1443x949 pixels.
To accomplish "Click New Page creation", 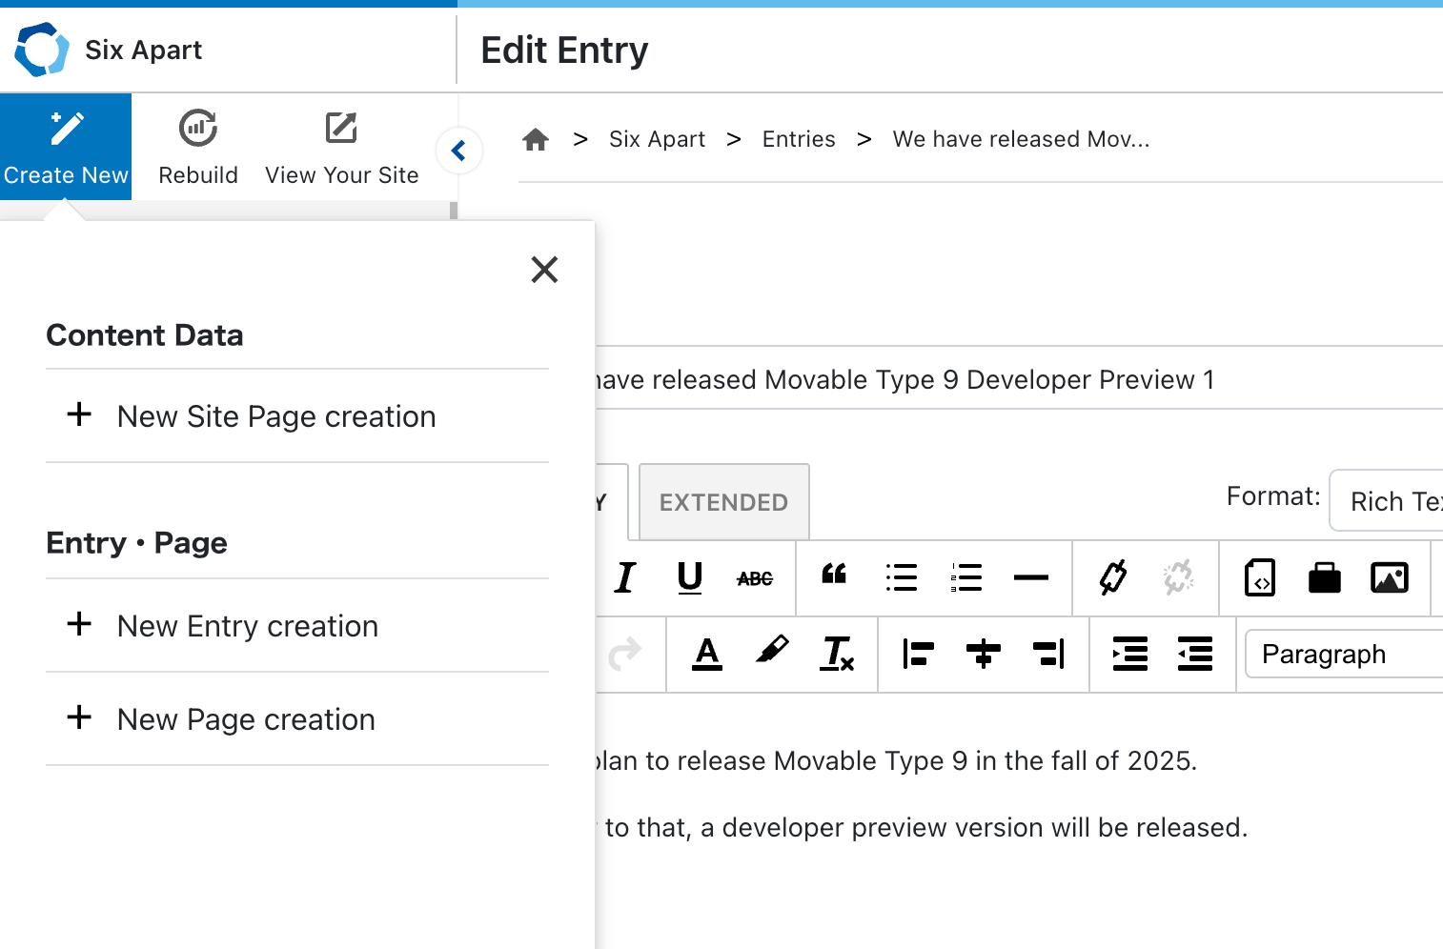I will [x=245, y=719].
